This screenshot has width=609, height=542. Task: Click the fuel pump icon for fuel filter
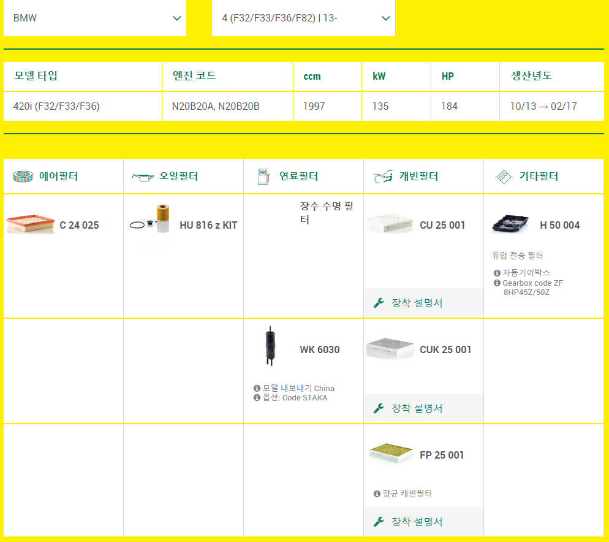coord(263,177)
